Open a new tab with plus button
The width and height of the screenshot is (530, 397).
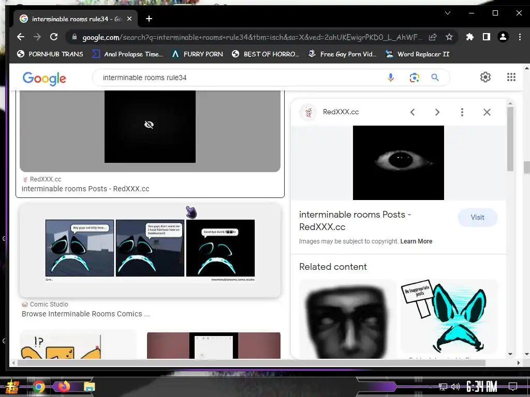tap(149, 19)
